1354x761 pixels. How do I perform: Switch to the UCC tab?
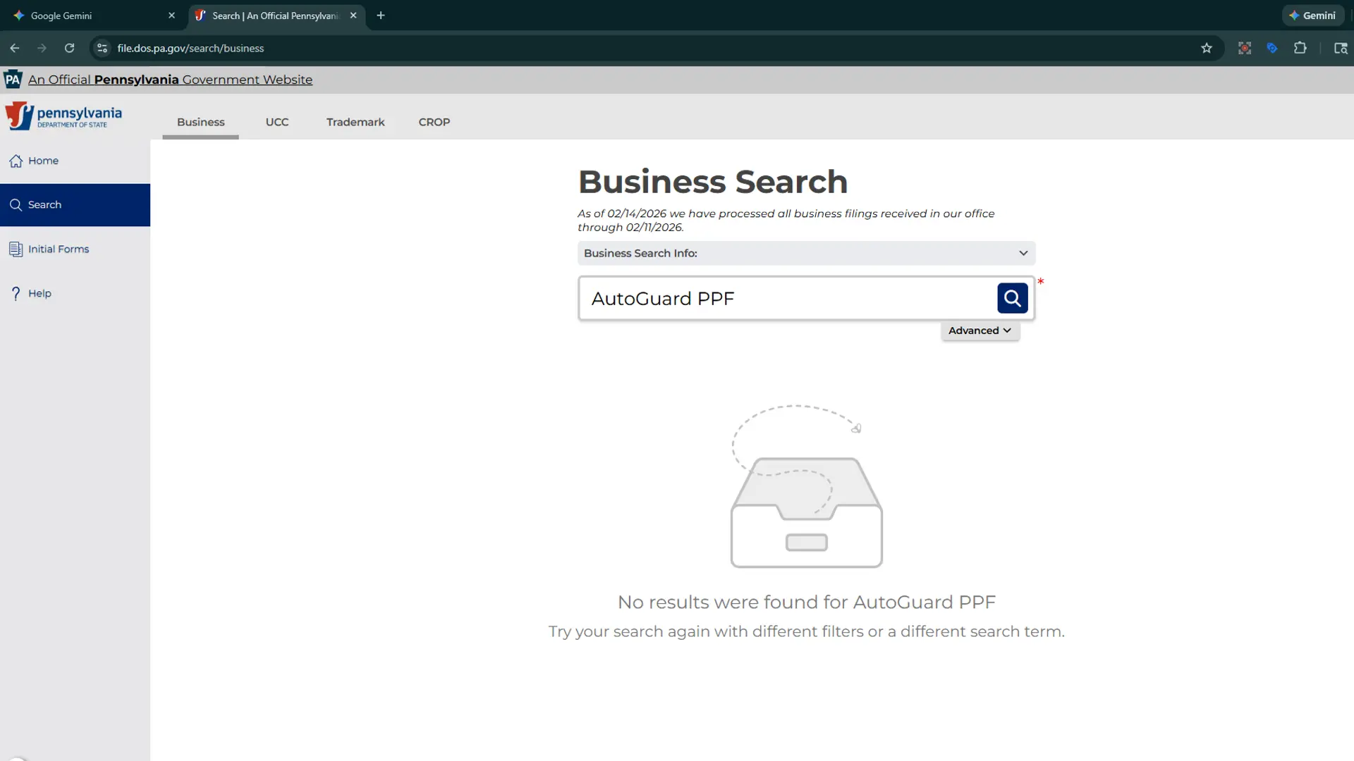click(x=276, y=121)
